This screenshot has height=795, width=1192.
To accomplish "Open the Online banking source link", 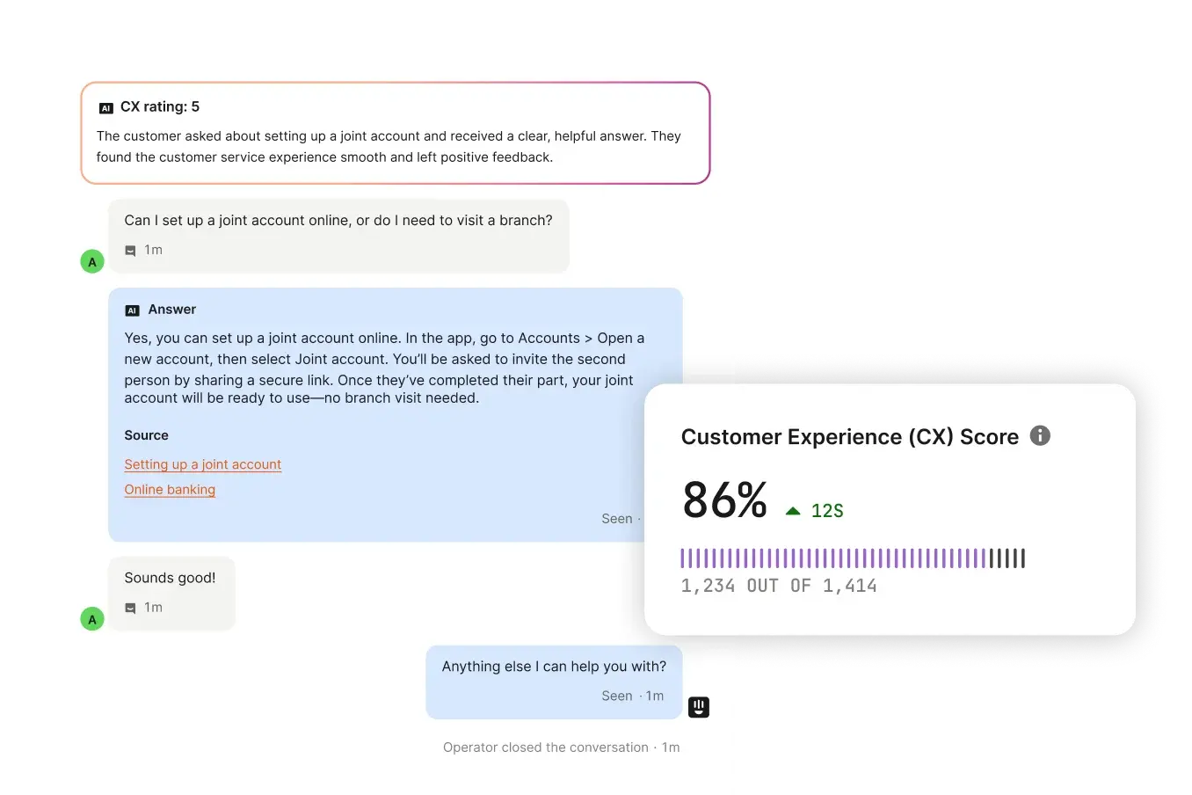I will click(x=170, y=490).
